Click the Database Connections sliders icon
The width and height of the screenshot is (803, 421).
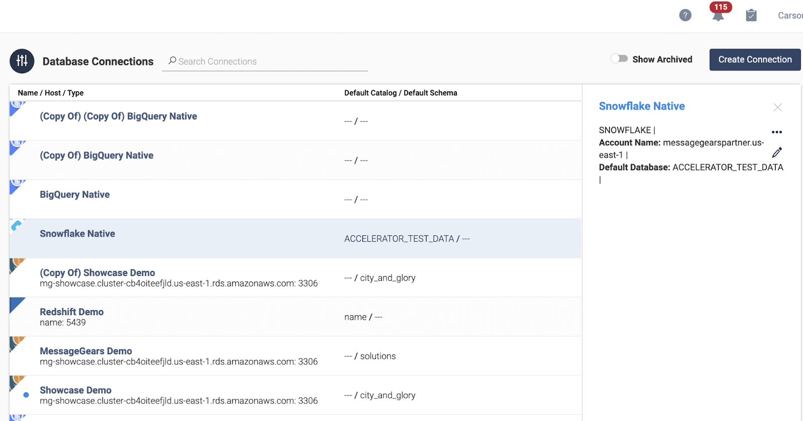coord(22,61)
